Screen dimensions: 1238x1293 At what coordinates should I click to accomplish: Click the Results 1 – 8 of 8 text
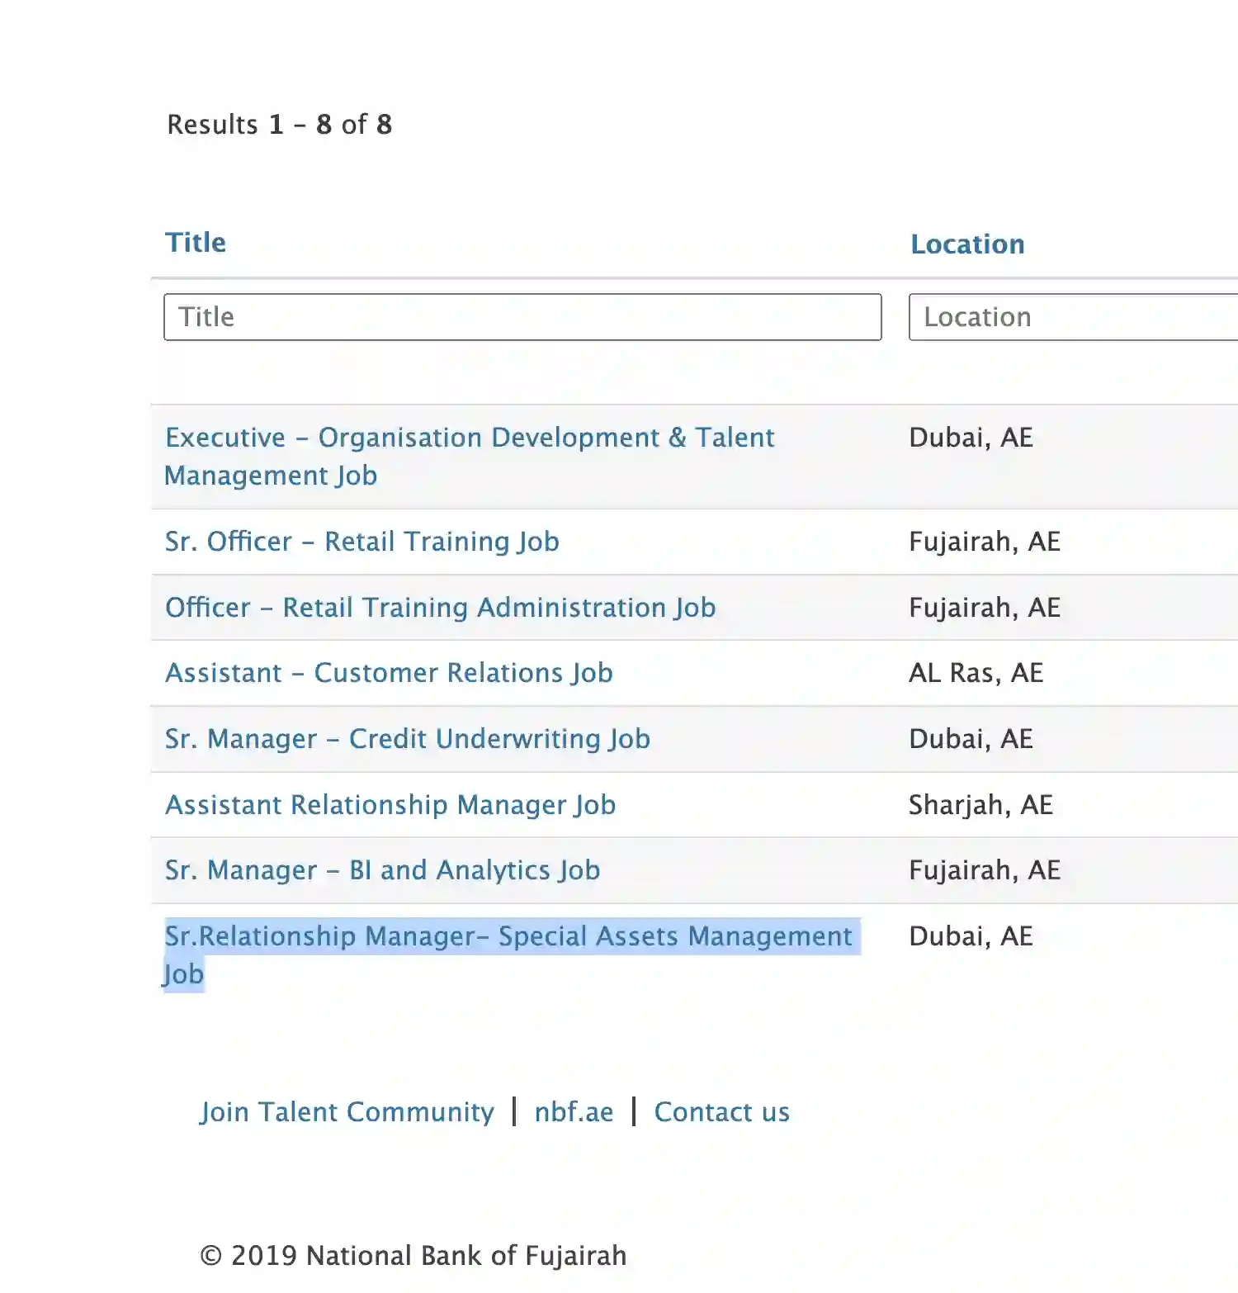pyautogui.click(x=279, y=125)
